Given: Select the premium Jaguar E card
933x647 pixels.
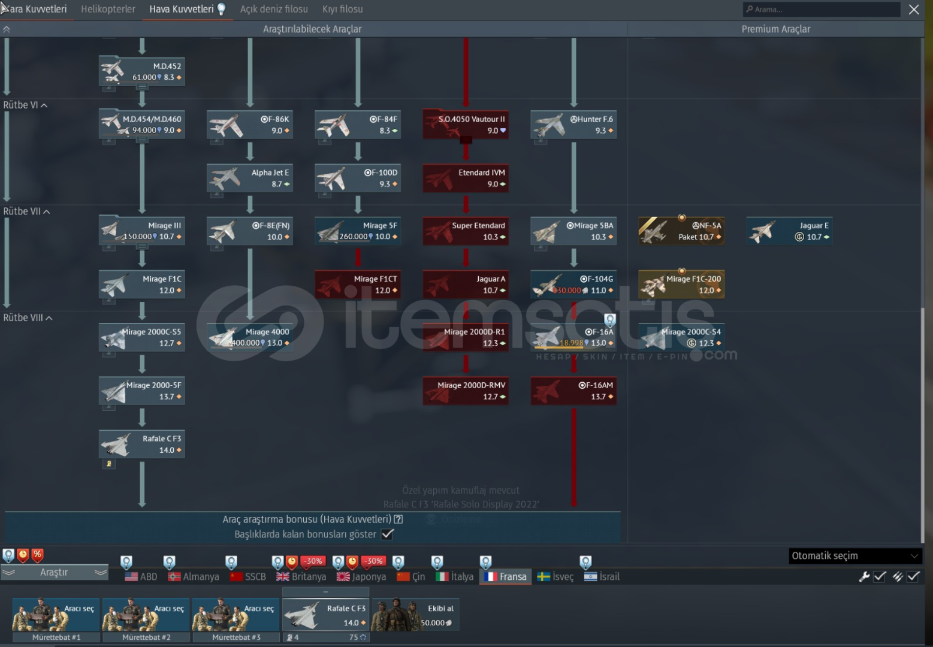Looking at the screenshot, I should [789, 231].
